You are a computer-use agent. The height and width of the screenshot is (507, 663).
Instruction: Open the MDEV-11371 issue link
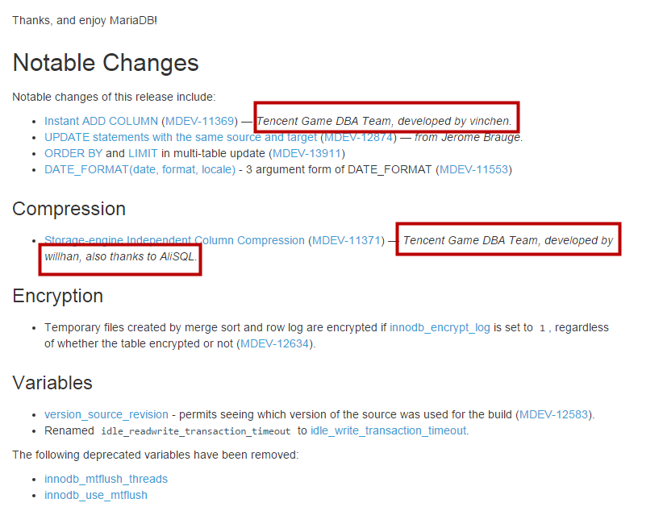pyautogui.click(x=346, y=240)
